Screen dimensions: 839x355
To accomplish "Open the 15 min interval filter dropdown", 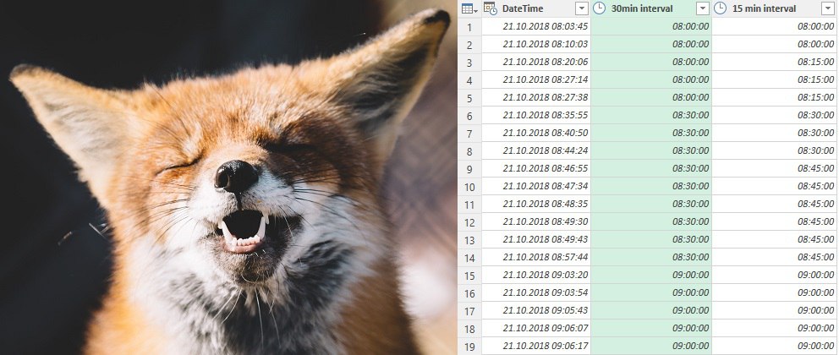I will (x=827, y=8).
